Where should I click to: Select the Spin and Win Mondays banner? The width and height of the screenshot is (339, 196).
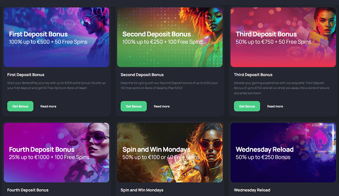pos(169,152)
